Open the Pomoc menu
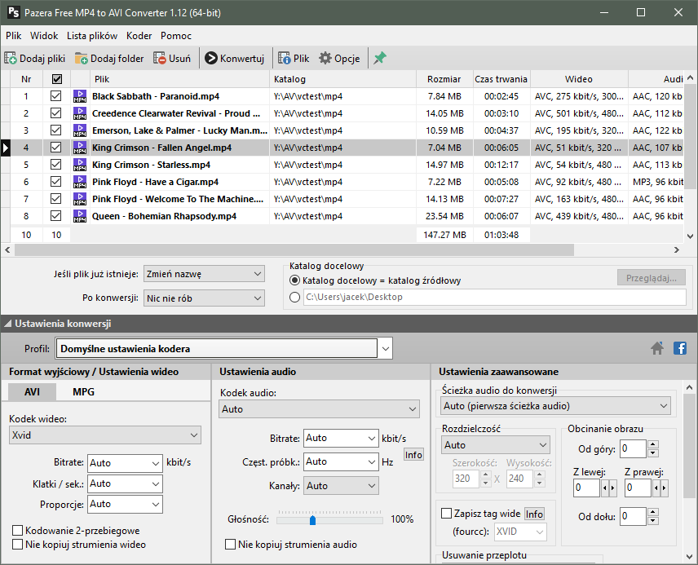Viewport: 698px width, 565px height. coord(176,36)
